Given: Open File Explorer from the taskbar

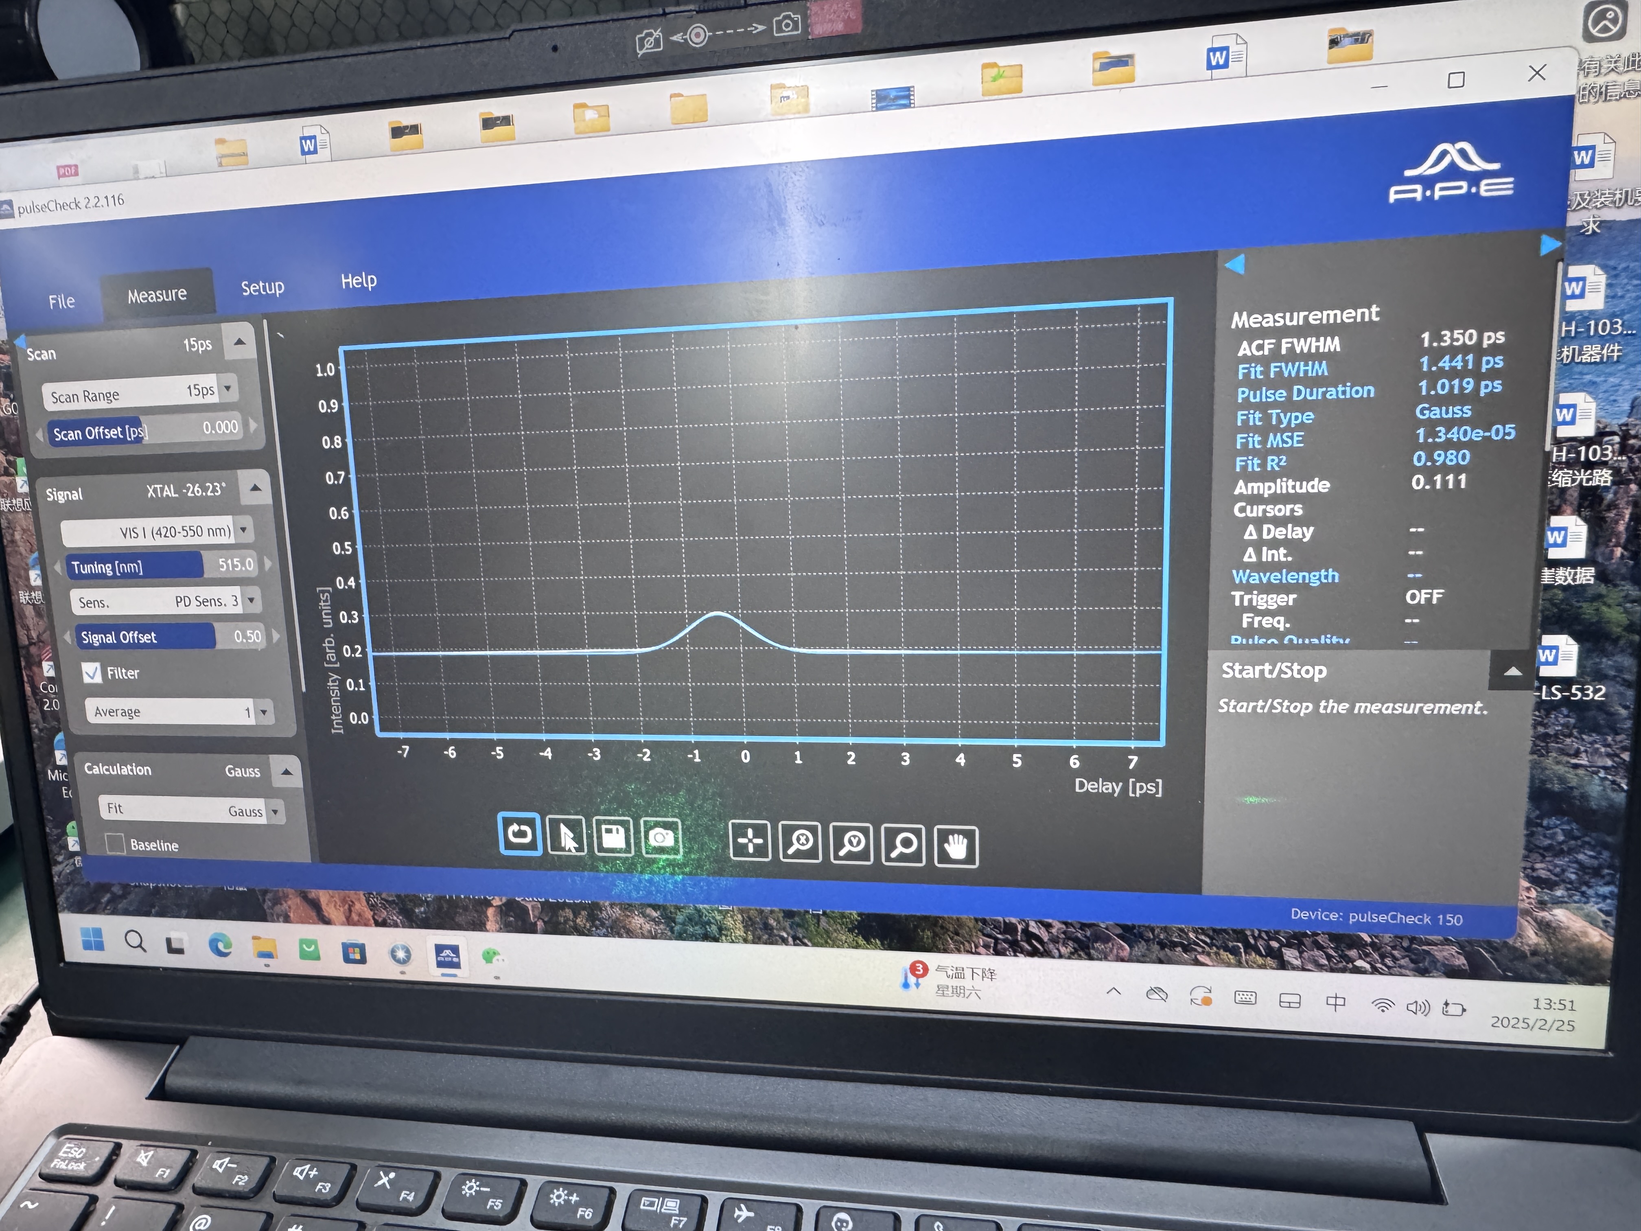Looking at the screenshot, I should pos(265,948).
